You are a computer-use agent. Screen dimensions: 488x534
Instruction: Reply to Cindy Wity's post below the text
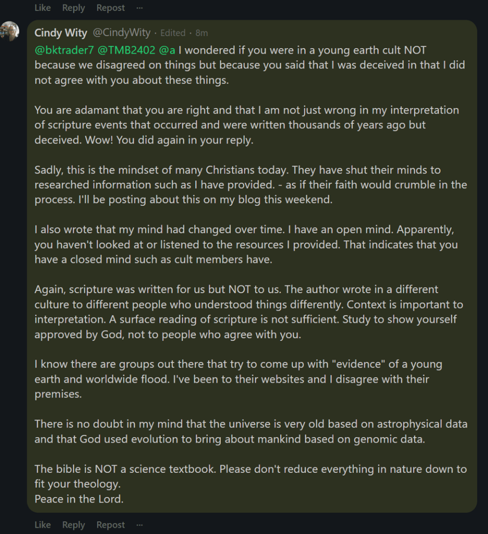73,525
